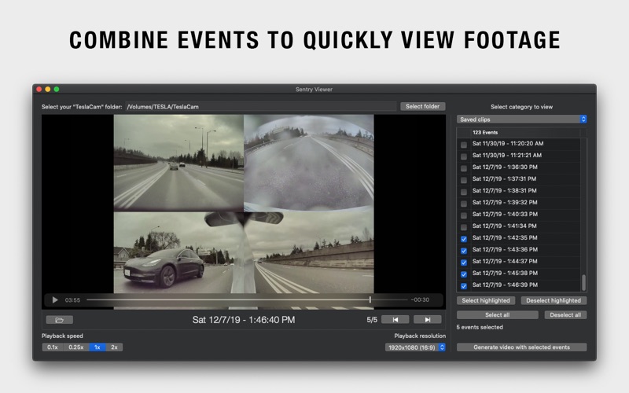Uncheck the Sat 12/7/19 1:42:35 PM event
629x393 pixels.
point(464,239)
